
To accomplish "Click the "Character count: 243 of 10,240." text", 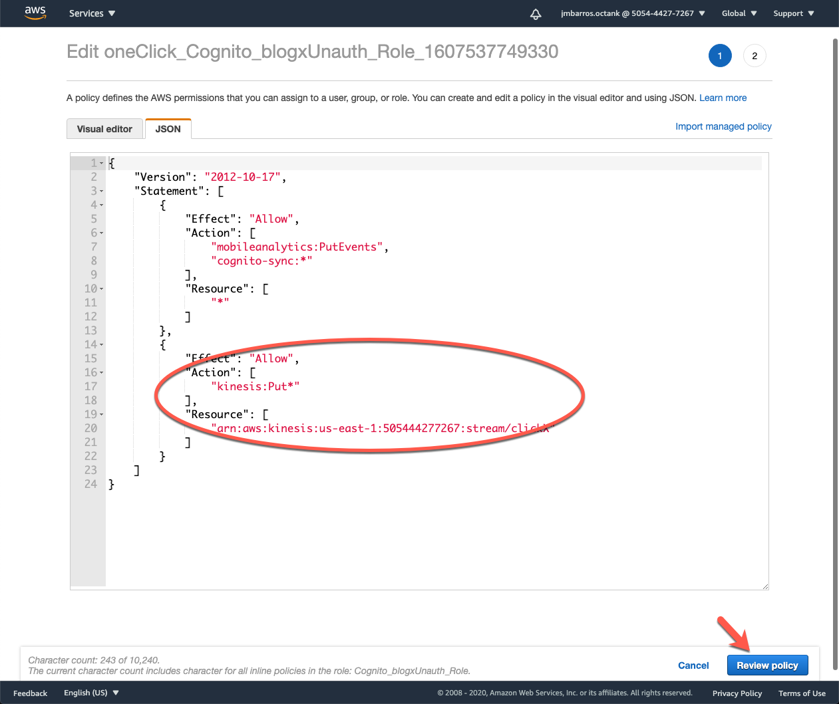I will click(94, 660).
